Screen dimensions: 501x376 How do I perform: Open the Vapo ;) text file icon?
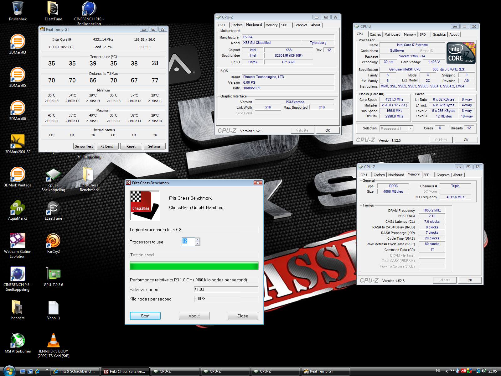(x=53, y=308)
